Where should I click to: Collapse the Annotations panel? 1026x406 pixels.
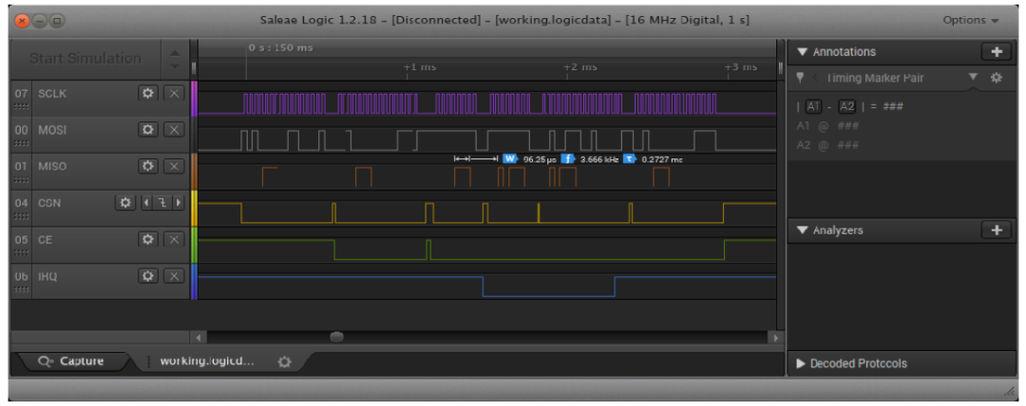tap(803, 52)
